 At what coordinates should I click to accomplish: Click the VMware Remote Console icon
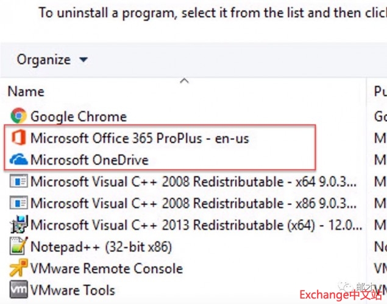tap(19, 268)
